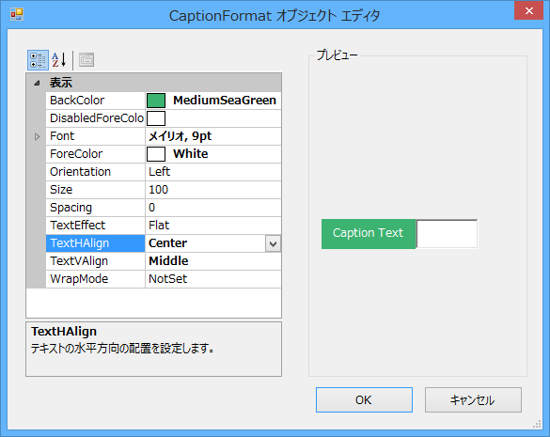Click the green Caption Text preview label
The width and height of the screenshot is (550, 437).
[x=369, y=234]
